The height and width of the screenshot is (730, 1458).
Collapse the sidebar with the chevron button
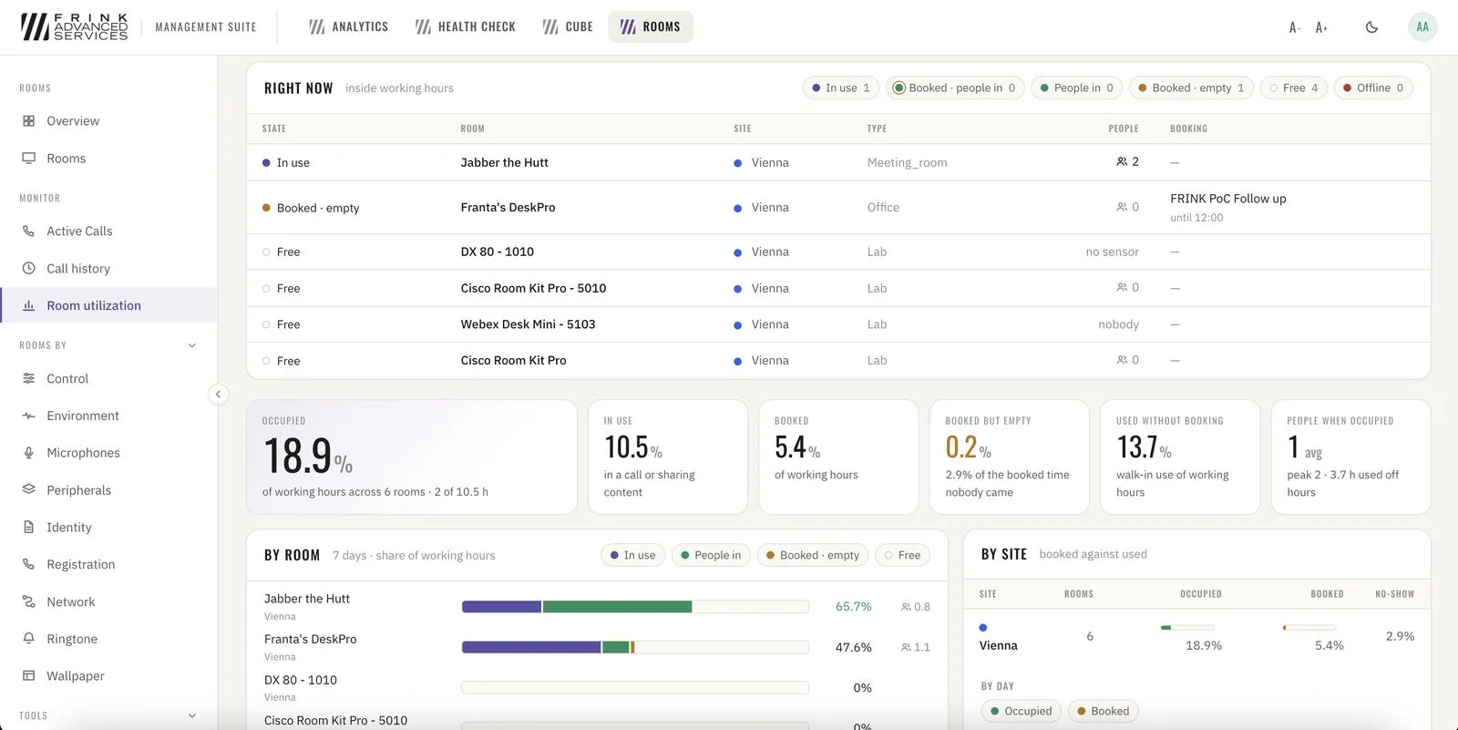(x=218, y=395)
